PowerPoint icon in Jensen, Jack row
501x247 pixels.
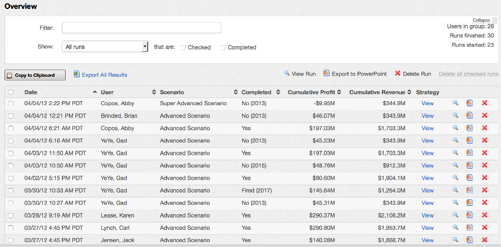[x=469, y=240]
